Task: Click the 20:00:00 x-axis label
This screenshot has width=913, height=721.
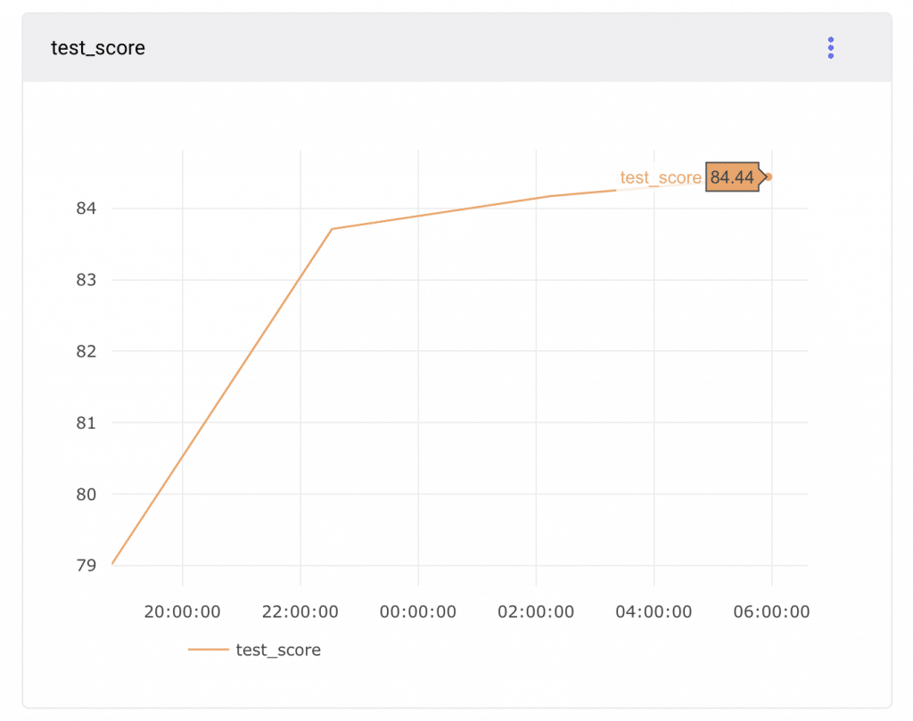Action: pyautogui.click(x=182, y=612)
